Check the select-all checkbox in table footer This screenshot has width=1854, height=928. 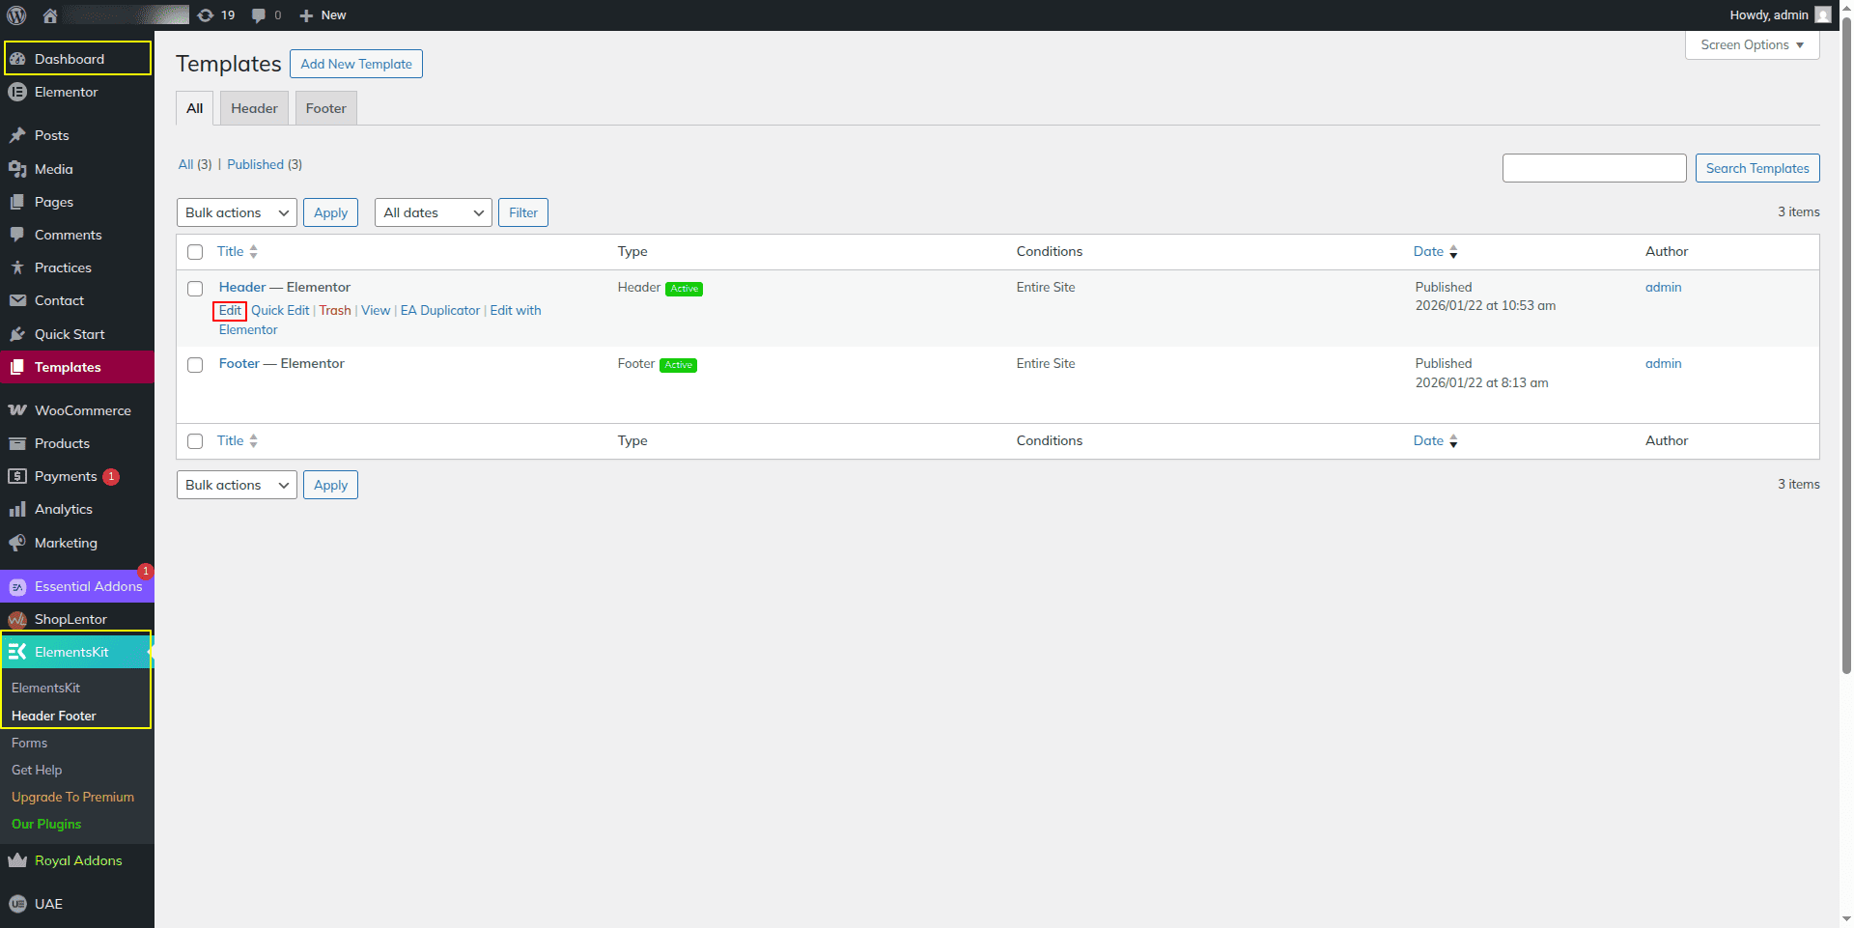tap(195, 441)
